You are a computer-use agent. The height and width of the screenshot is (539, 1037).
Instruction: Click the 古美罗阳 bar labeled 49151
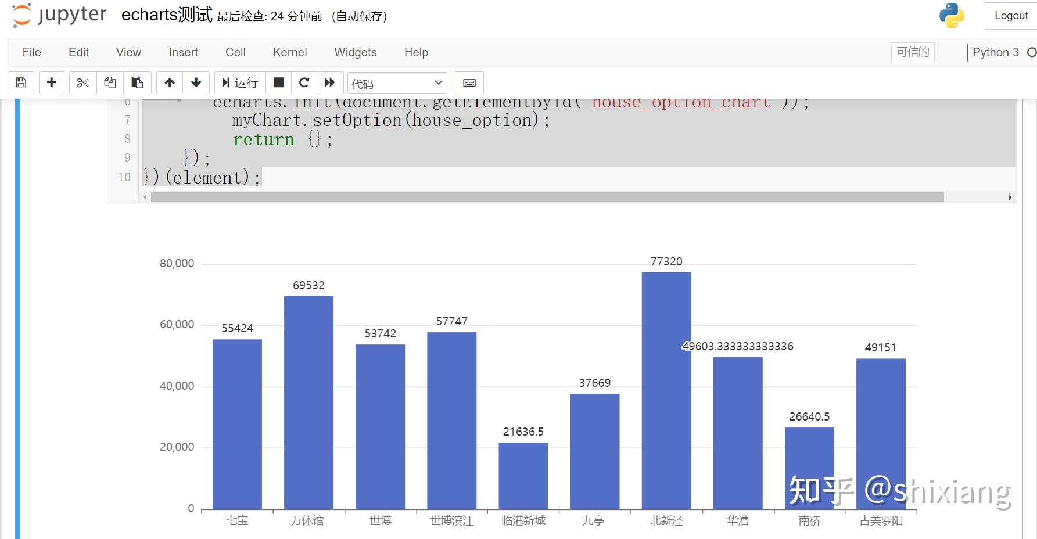(881, 434)
